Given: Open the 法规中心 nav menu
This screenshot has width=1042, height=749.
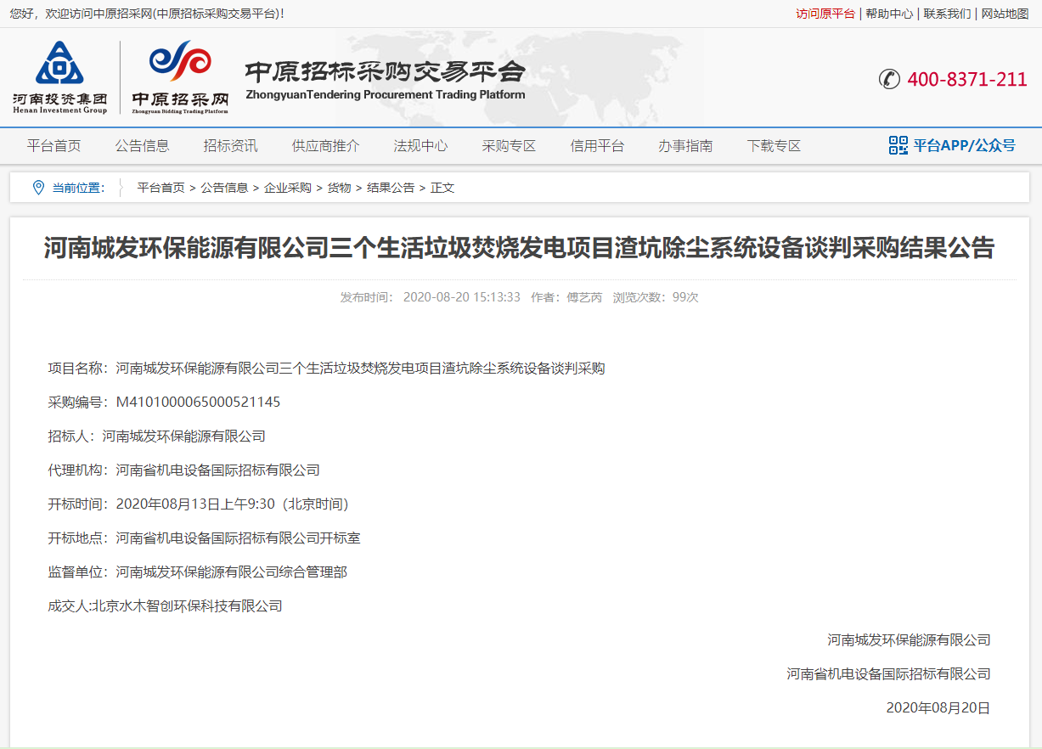Looking at the screenshot, I should (x=421, y=146).
